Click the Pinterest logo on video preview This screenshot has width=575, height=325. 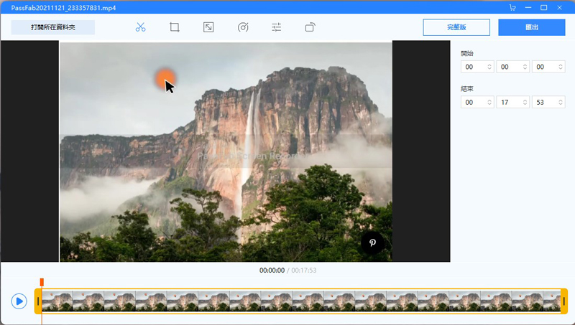[x=372, y=242]
